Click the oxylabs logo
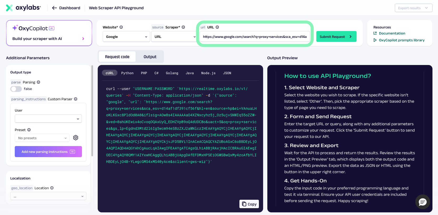The image size is (438, 215). coord(23,8)
